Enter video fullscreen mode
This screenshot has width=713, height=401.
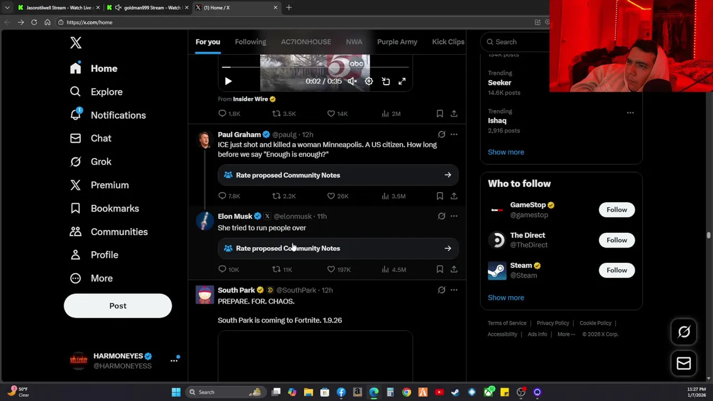coord(402,81)
